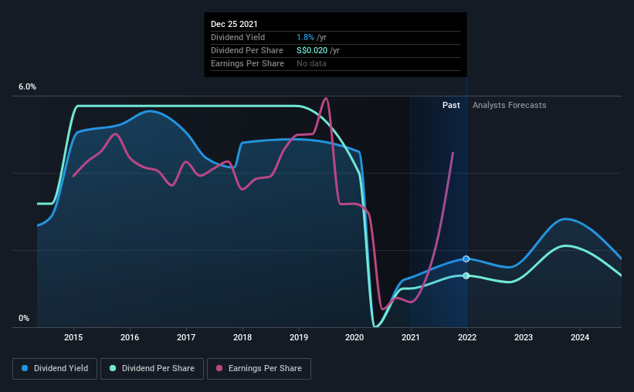Click the pink earnings peak near 2019
Screen dimensions: 634x392
pyautogui.click(x=326, y=99)
